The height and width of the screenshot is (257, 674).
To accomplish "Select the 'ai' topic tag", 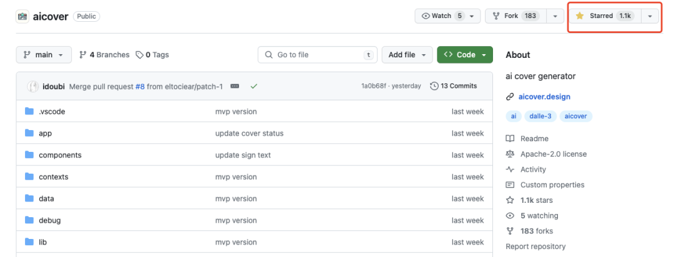I will click(x=514, y=116).
